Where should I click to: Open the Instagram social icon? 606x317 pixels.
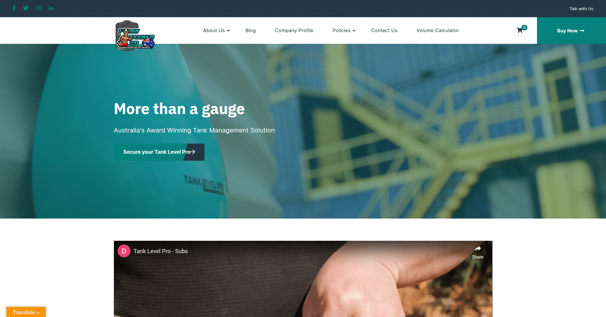coord(39,8)
